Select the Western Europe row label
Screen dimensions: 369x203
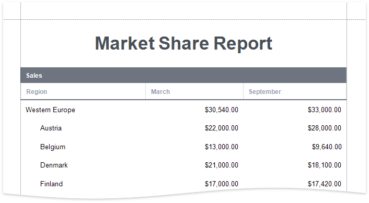[x=50, y=110]
